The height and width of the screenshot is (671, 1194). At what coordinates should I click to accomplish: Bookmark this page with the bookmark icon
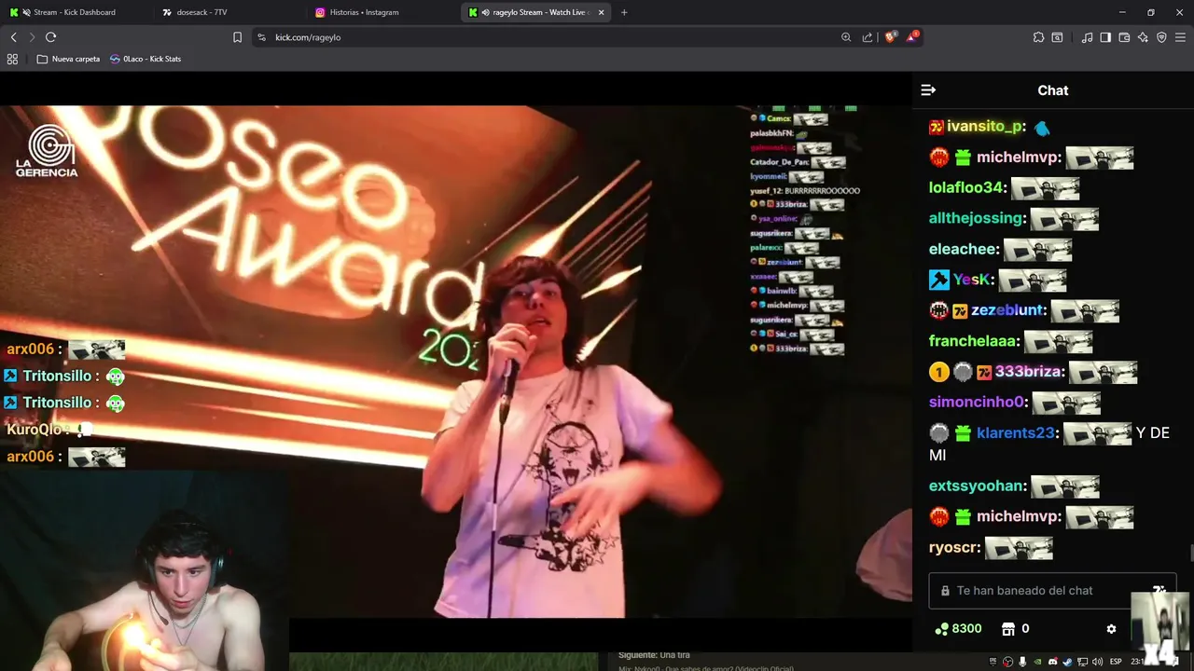pos(237,37)
